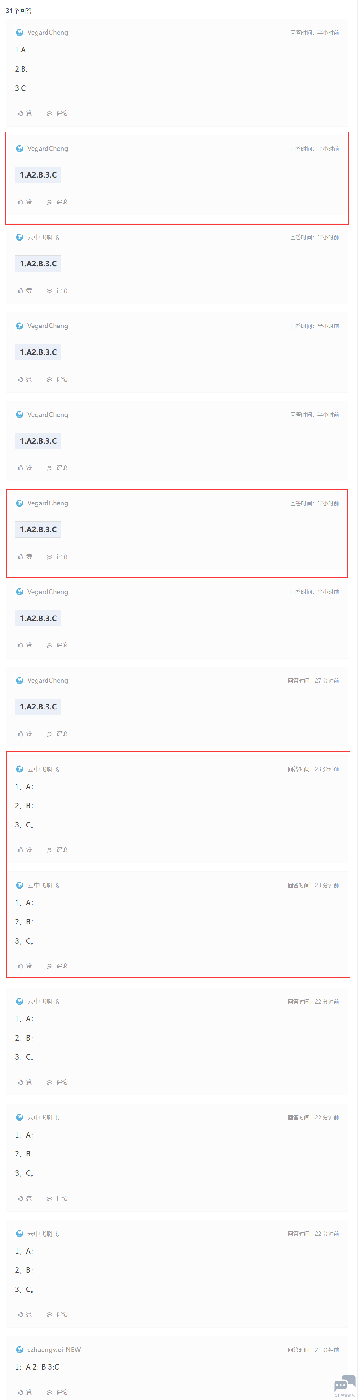Open comments on czhuangwei-NEW's answer

point(57,1392)
